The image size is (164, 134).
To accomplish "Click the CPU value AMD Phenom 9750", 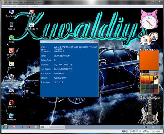I will point(76,47).
